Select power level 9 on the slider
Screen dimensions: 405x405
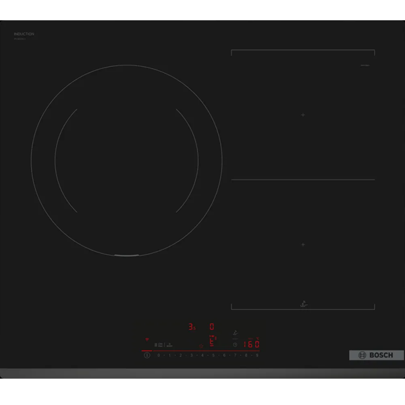[257, 355]
